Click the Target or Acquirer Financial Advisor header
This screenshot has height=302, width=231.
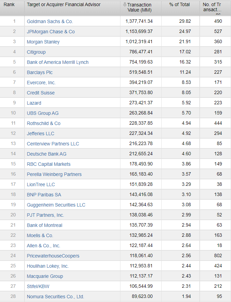[x=64, y=5]
